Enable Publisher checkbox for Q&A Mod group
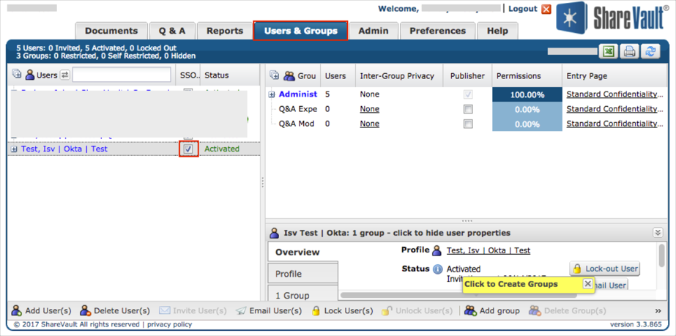The width and height of the screenshot is (676, 336). tap(468, 124)
